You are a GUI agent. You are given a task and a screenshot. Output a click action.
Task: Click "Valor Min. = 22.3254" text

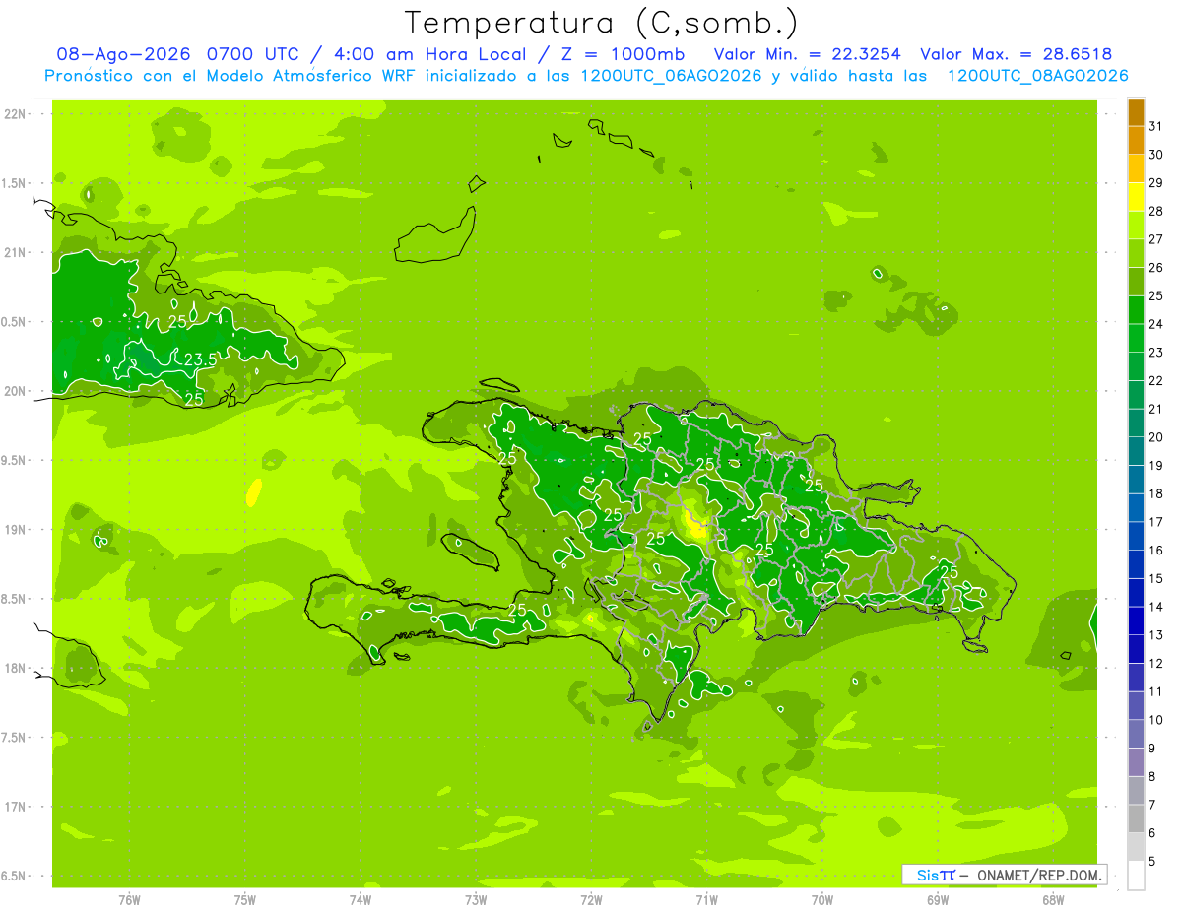[x=807, y=54]
